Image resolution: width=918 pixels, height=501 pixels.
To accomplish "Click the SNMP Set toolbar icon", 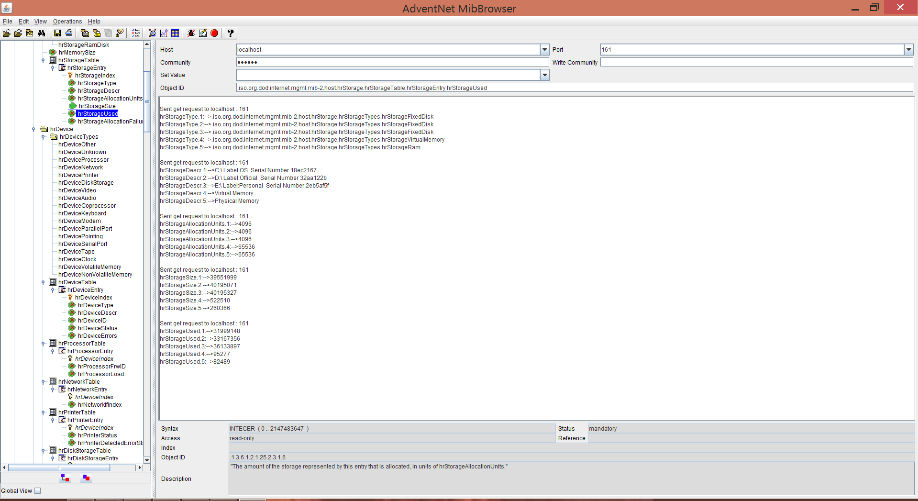I will [x=120, y=33].
